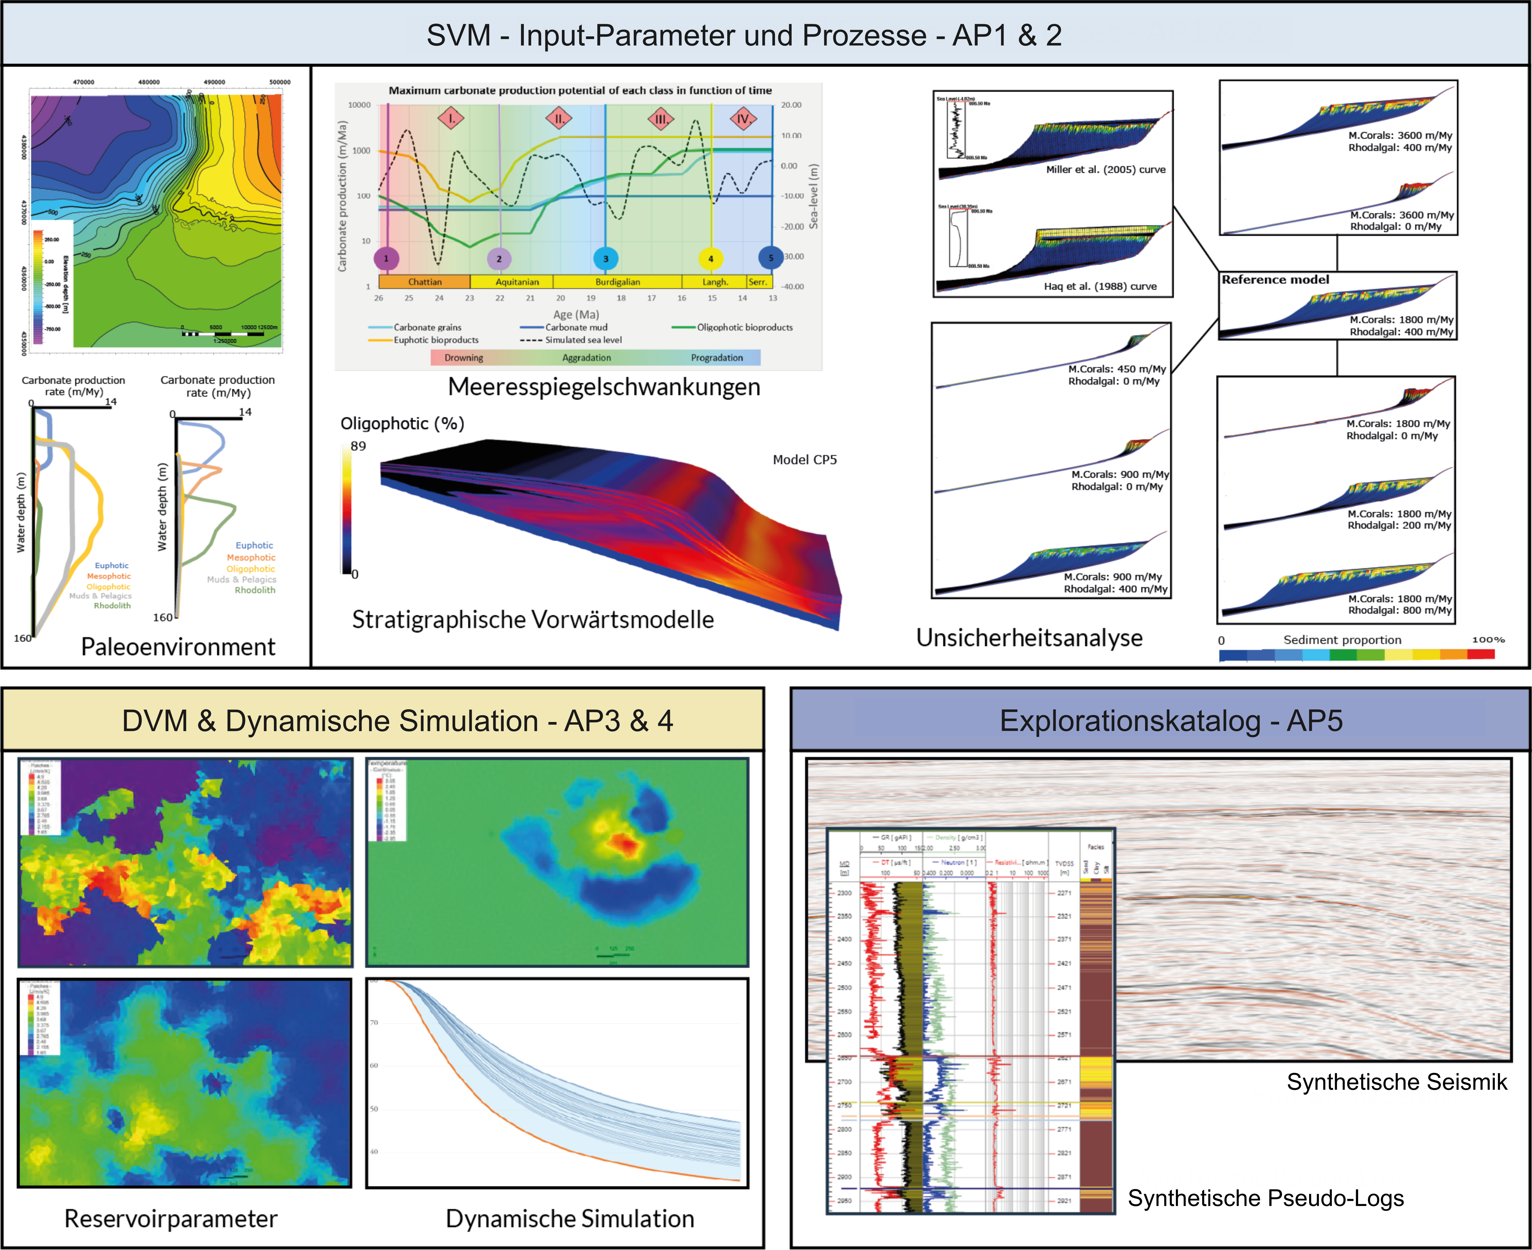
Task: Select the yellow circle marker numbered 4
Action: pyautogui.click(x=711, y=259)
